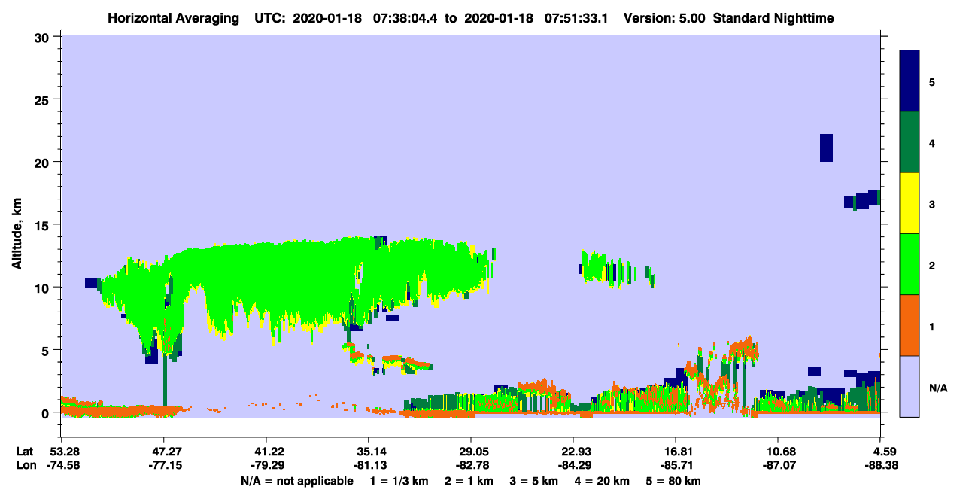Screen dimensions: 978x502
Task: Click longitude value '-88.38'
Action: pos(880,466)
